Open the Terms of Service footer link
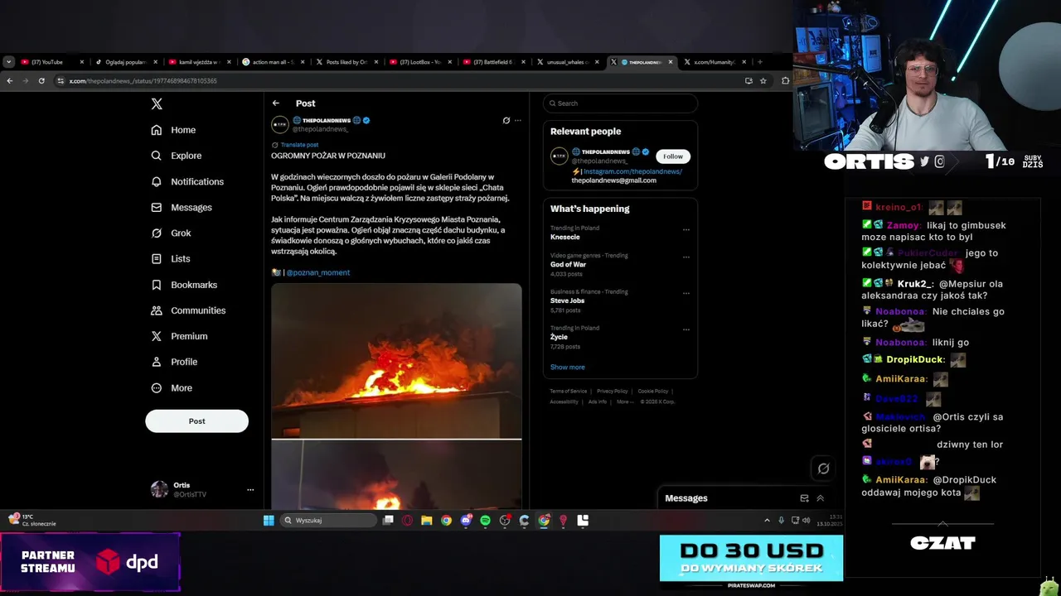Image resolution: width=1061 pixels, height=596 pixels. point(569,391)
